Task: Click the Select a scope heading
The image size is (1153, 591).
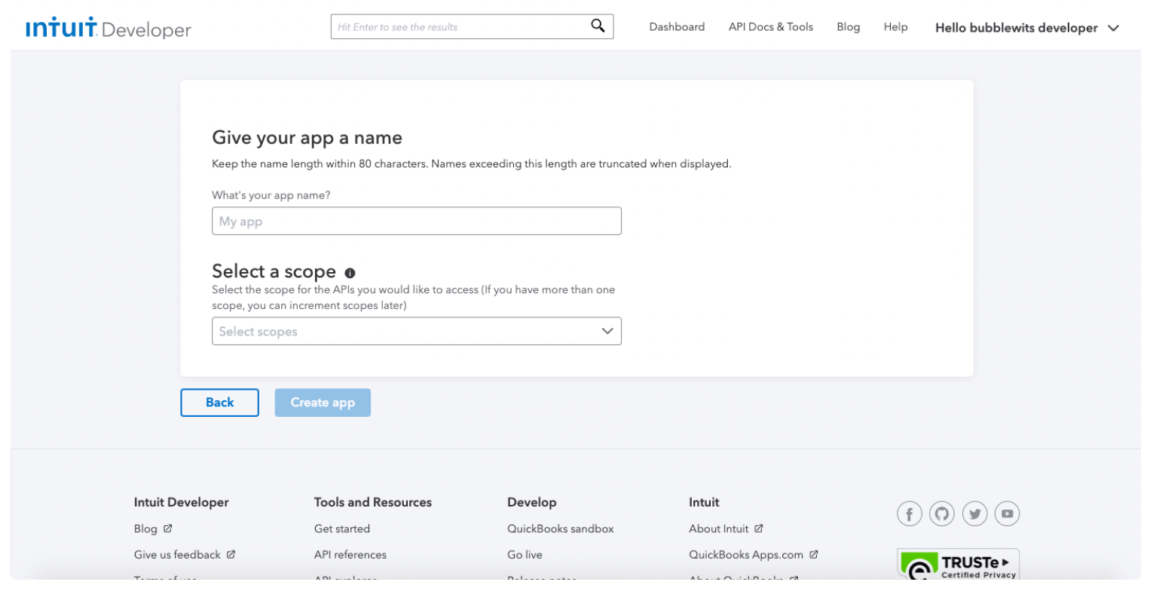Action: click(274, 271)
